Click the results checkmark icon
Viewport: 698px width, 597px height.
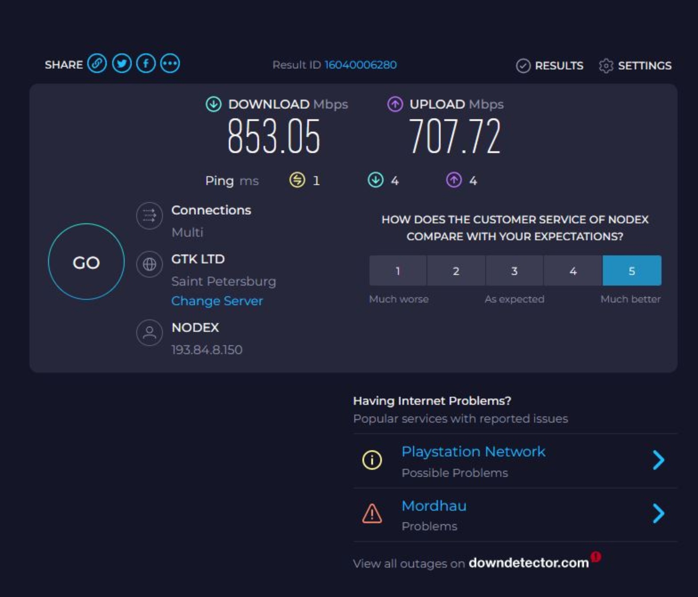523,66
